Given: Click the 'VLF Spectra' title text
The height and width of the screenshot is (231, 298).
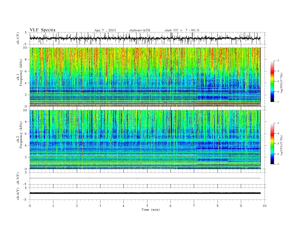Looking at the screenshot, I should click(43, 30).
